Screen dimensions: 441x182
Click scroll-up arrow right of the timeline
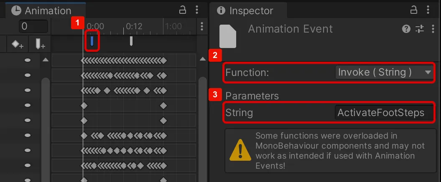click(202, 60)
